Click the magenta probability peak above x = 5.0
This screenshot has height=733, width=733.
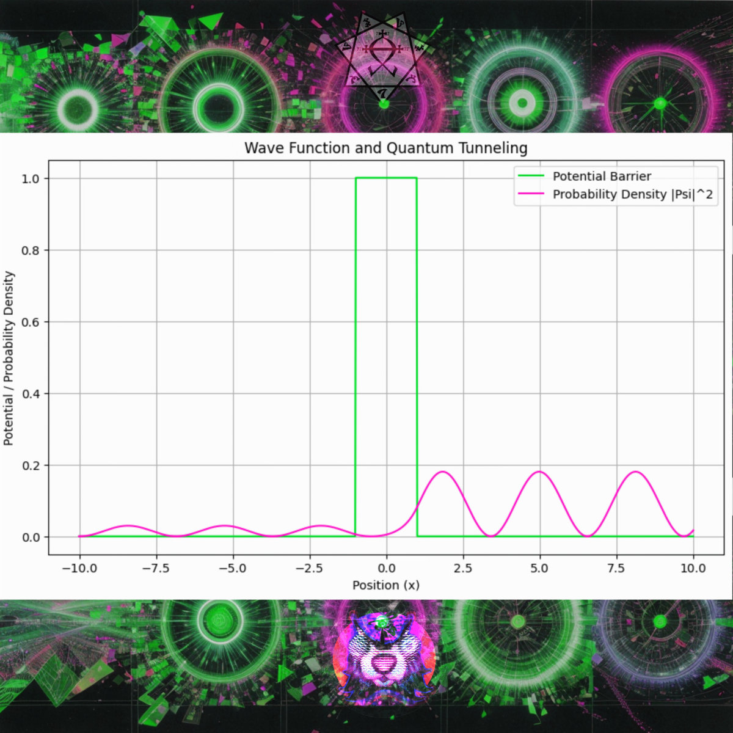539,472
